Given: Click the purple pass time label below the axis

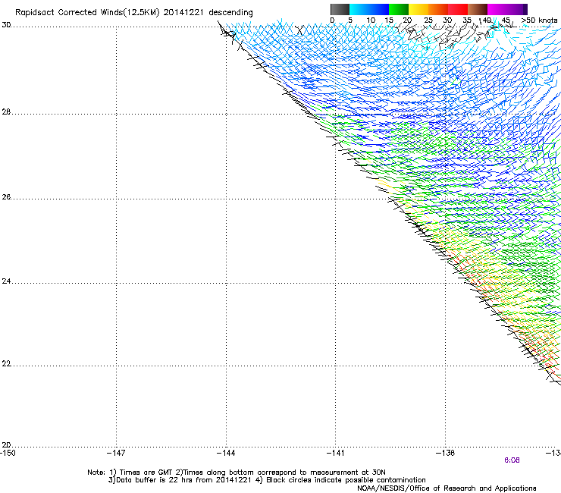Looking at the screenshot, I should [x=512, y=460].
